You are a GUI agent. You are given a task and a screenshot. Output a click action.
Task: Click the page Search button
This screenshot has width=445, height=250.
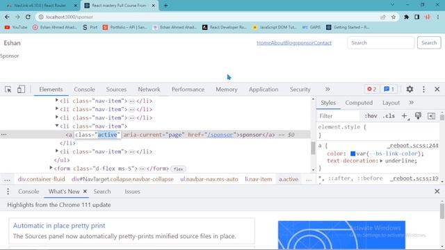tap(429, 43)
